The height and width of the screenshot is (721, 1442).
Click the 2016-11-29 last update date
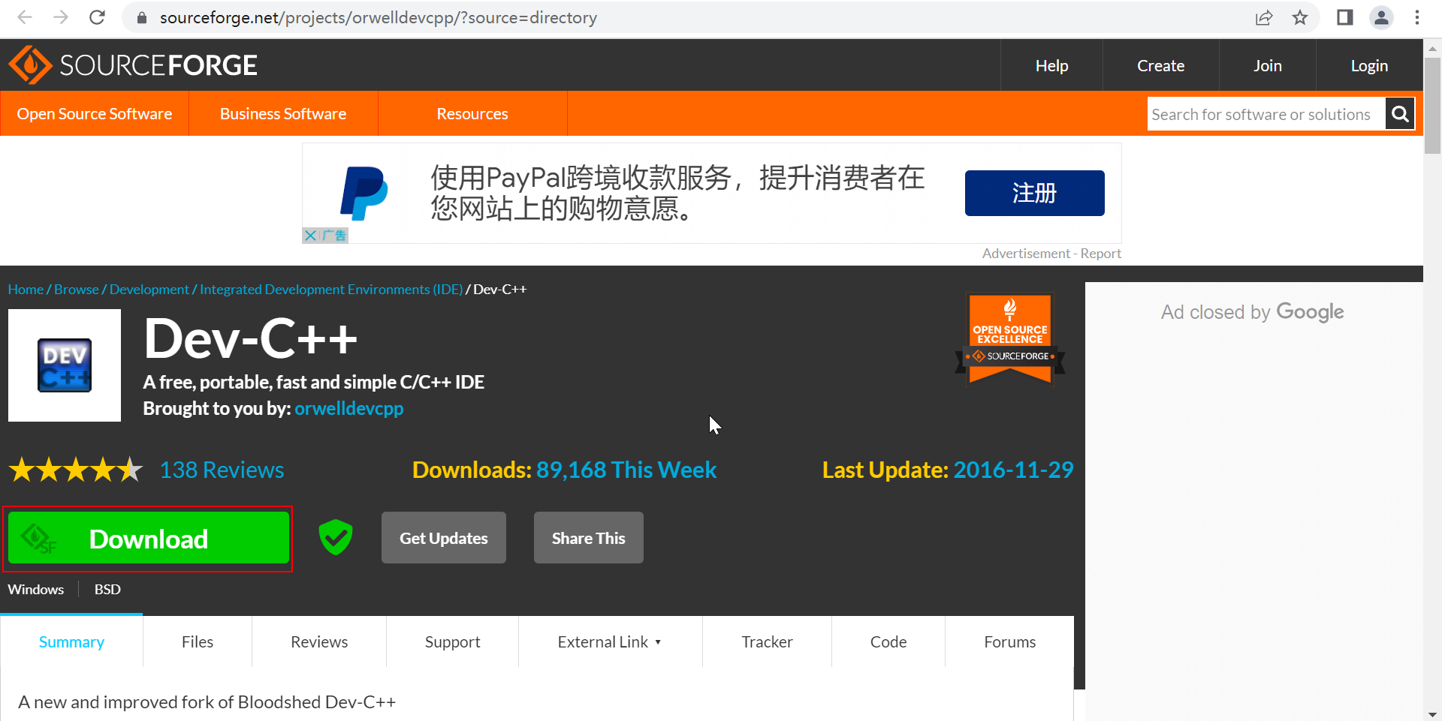(x=1013, y=470)
